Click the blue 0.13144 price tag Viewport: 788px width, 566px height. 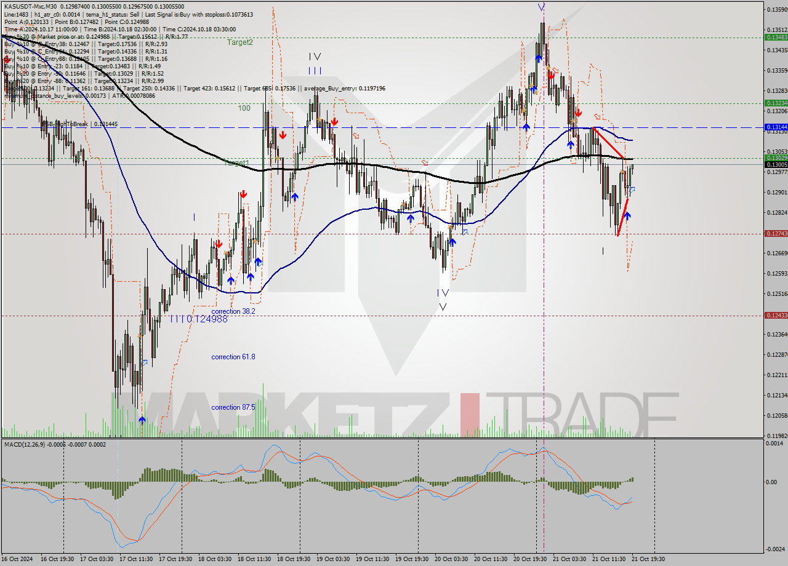[776, 127]
